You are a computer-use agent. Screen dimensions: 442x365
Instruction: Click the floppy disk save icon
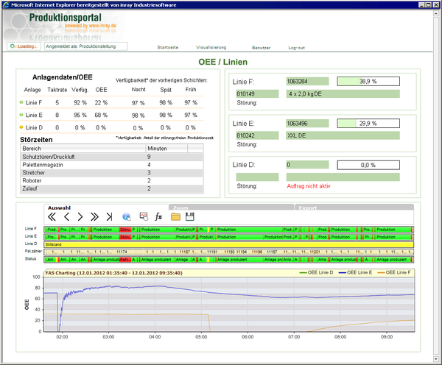pyautogui.click(x=190, y=216)
